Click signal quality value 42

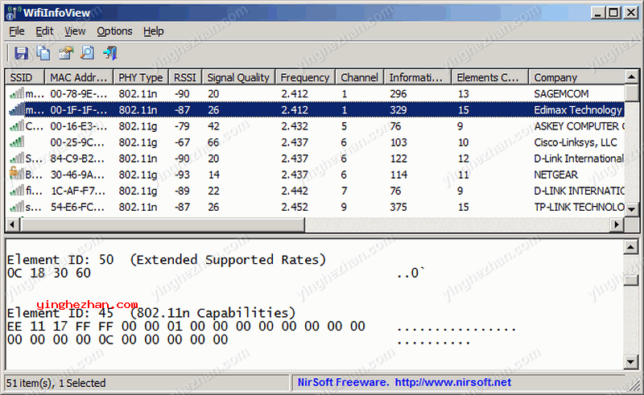(x=213, y=126)
